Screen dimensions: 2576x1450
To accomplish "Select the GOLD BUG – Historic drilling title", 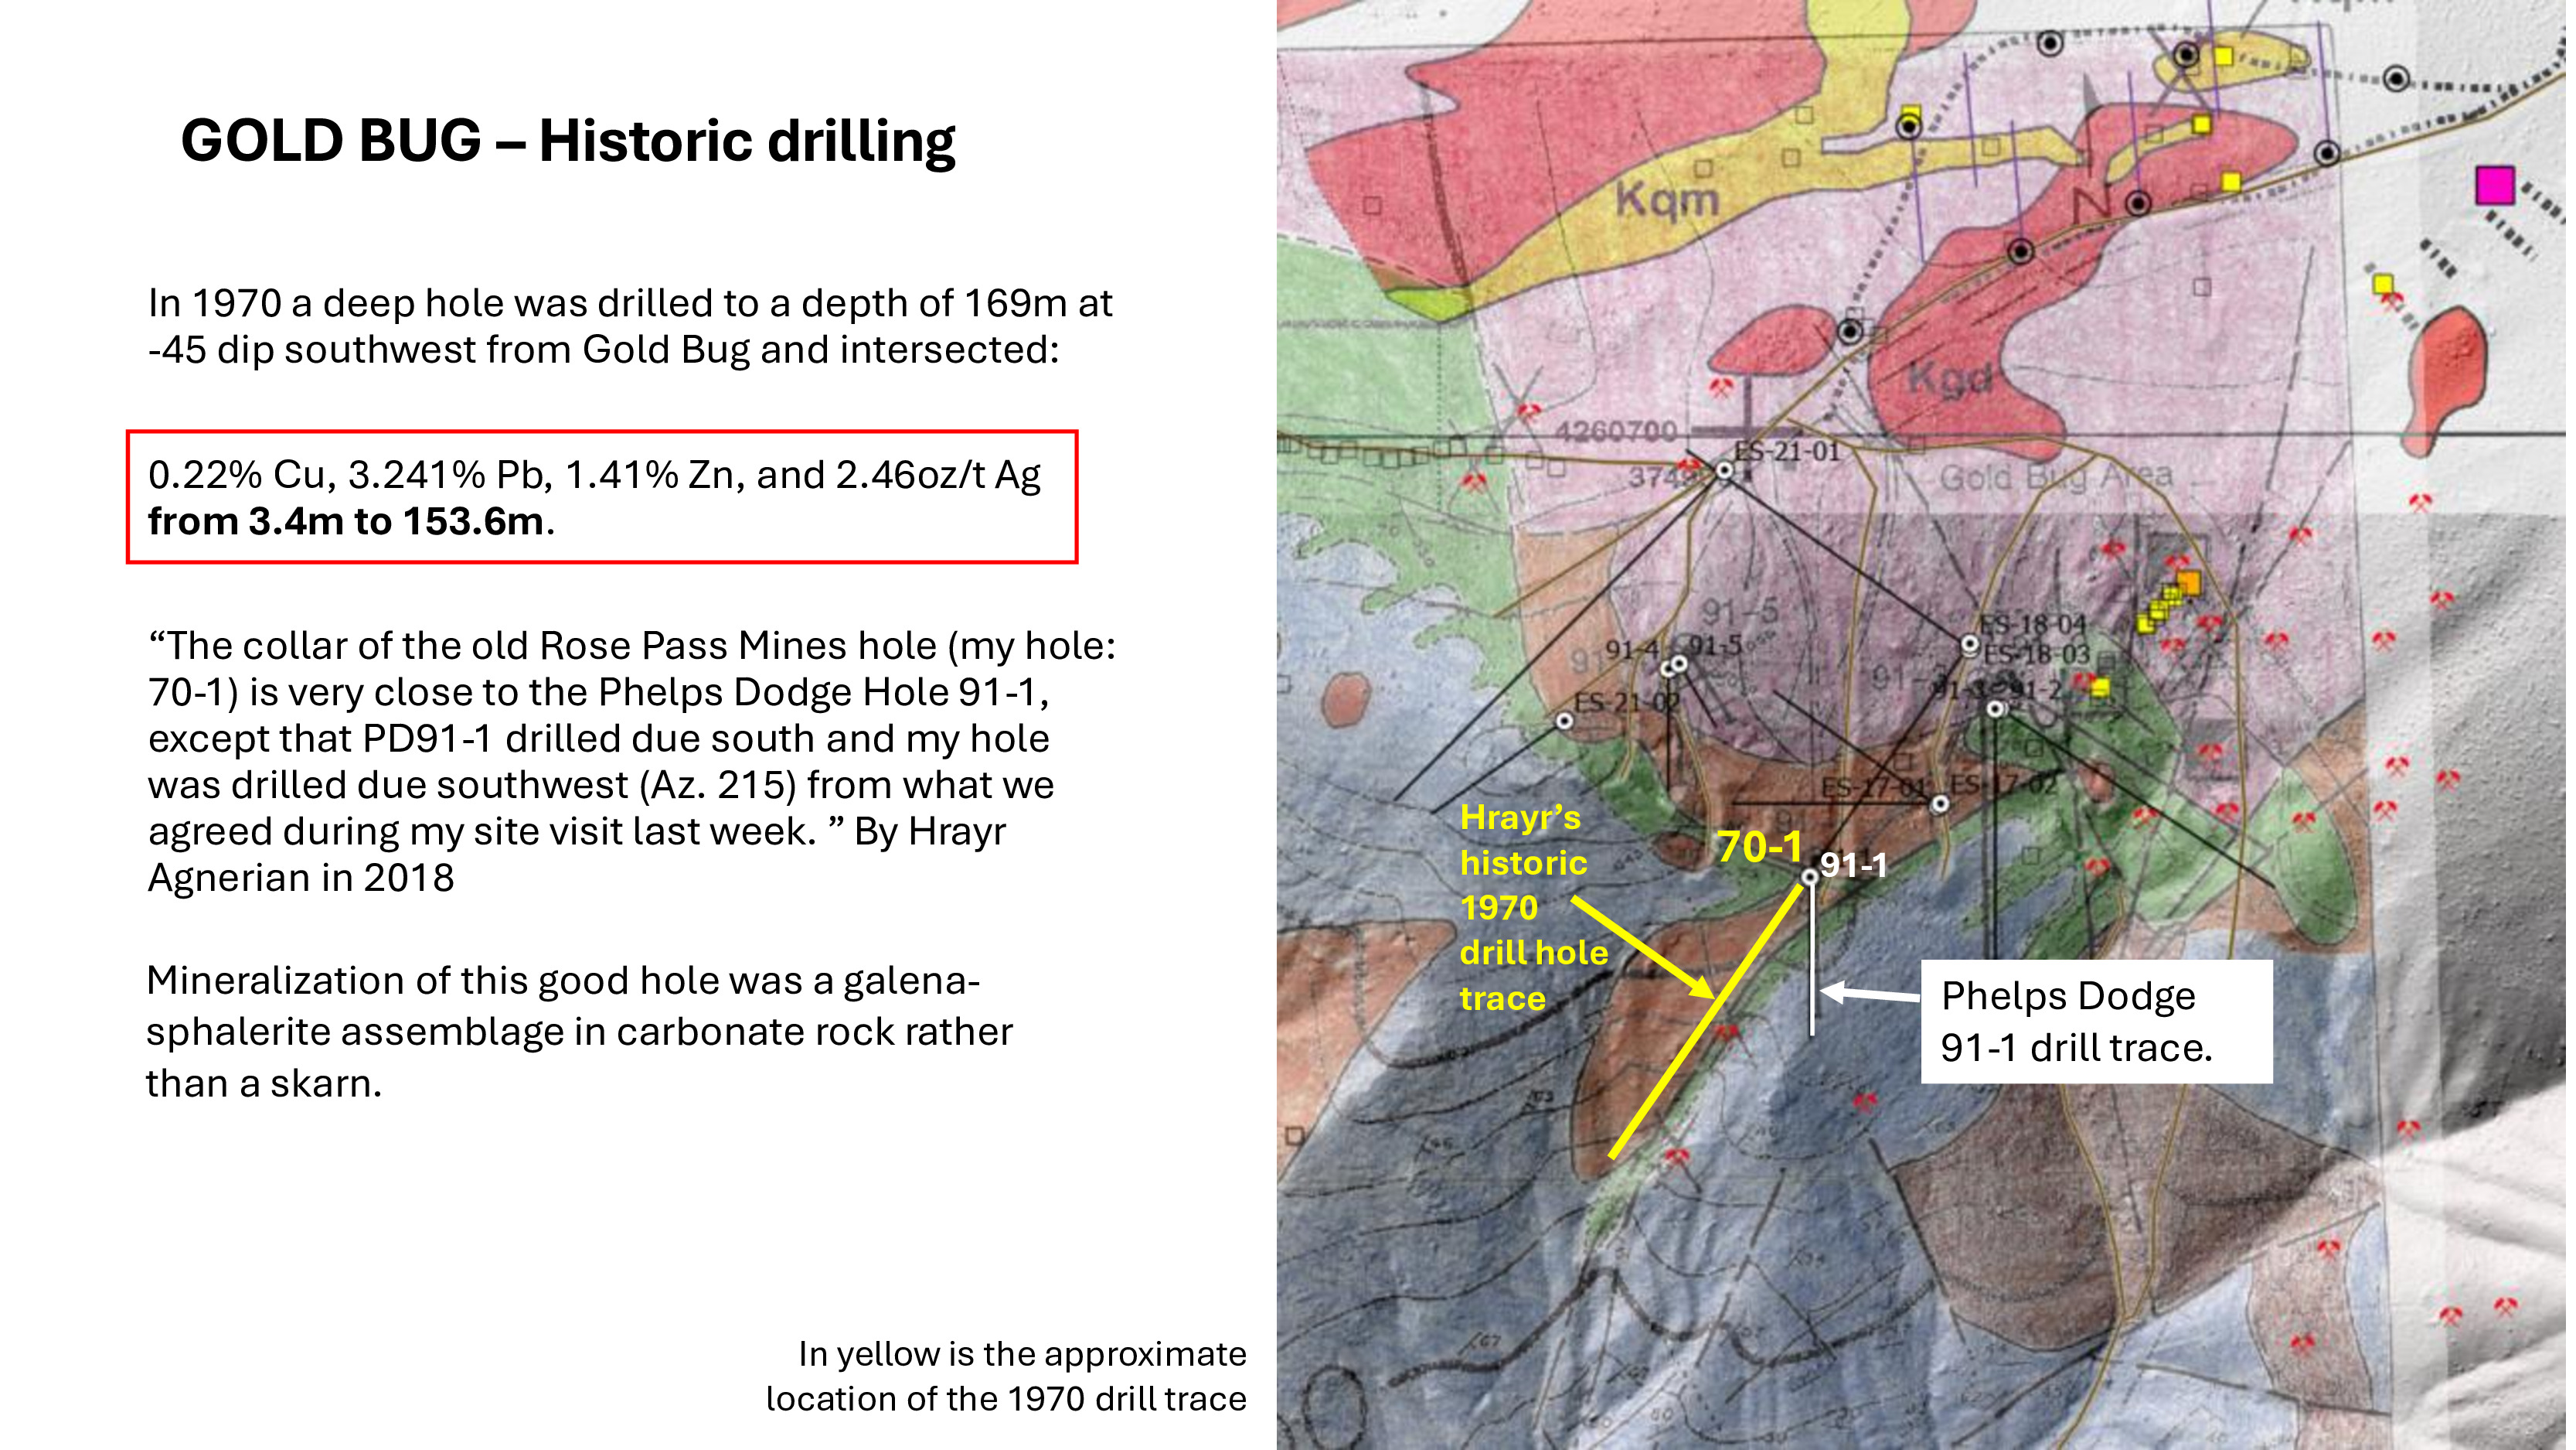I will [567, 140].
